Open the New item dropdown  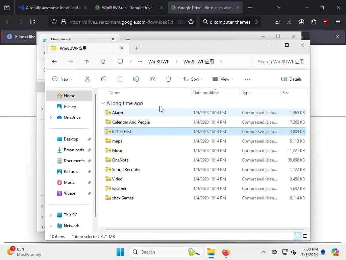63,79
